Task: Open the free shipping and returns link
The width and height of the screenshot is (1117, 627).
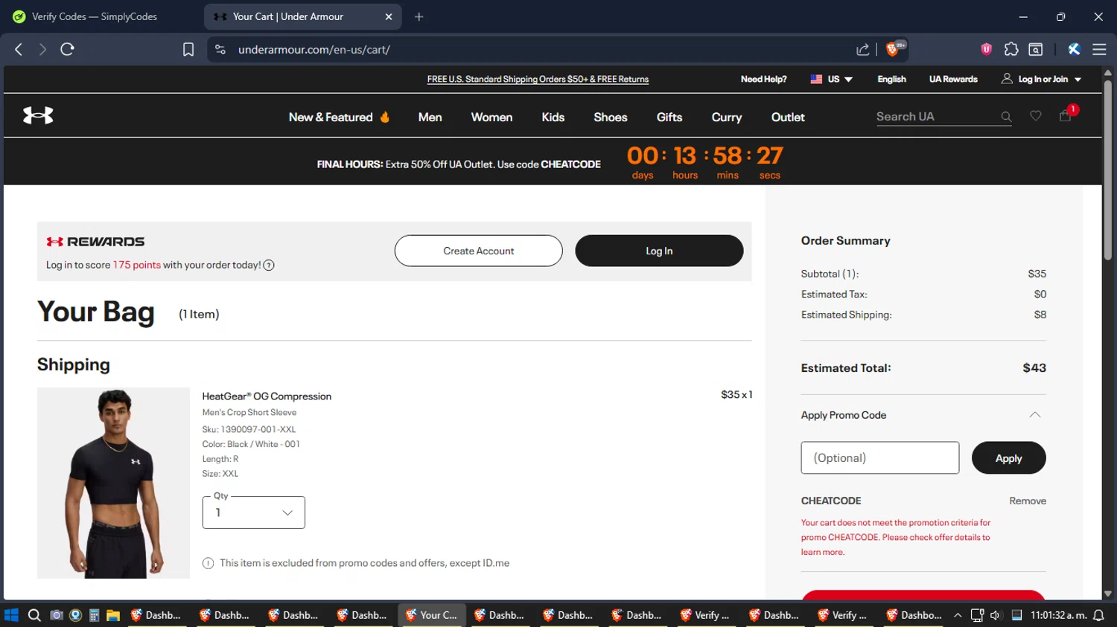Action: [538, 79]
